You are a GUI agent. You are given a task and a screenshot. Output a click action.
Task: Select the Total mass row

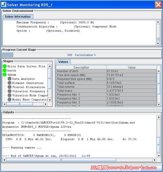pyautogui.click(x=106, y=91)
